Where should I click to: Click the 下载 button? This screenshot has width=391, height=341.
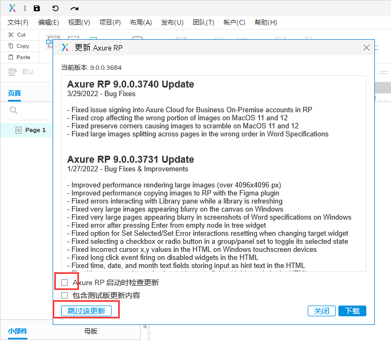(352, 311)
